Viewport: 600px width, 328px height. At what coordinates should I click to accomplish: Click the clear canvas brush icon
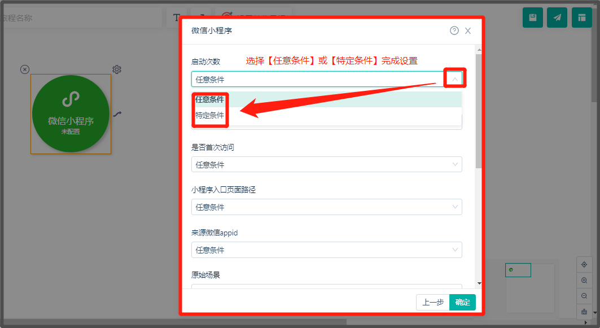point(584,312)
